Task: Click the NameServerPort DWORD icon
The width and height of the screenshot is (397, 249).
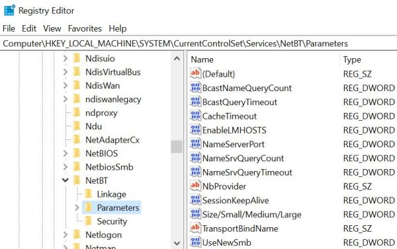Action: 195,144
